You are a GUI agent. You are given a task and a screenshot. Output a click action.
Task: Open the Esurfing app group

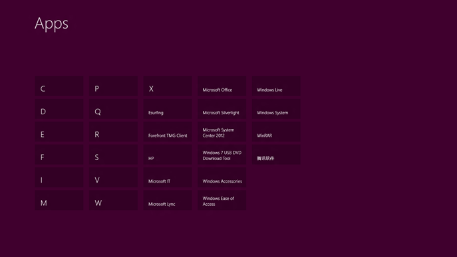click(x=168, y=109)
